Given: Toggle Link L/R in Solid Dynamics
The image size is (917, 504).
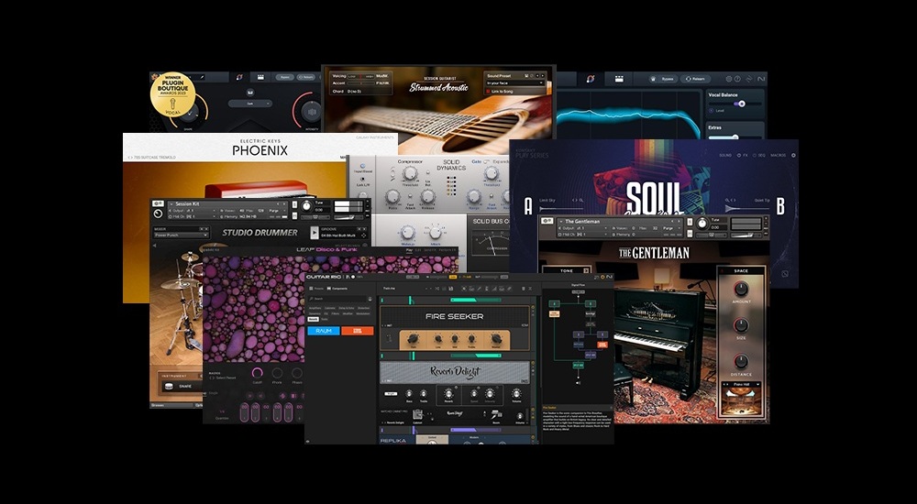Looking at the screenshot, I should 362,179.
